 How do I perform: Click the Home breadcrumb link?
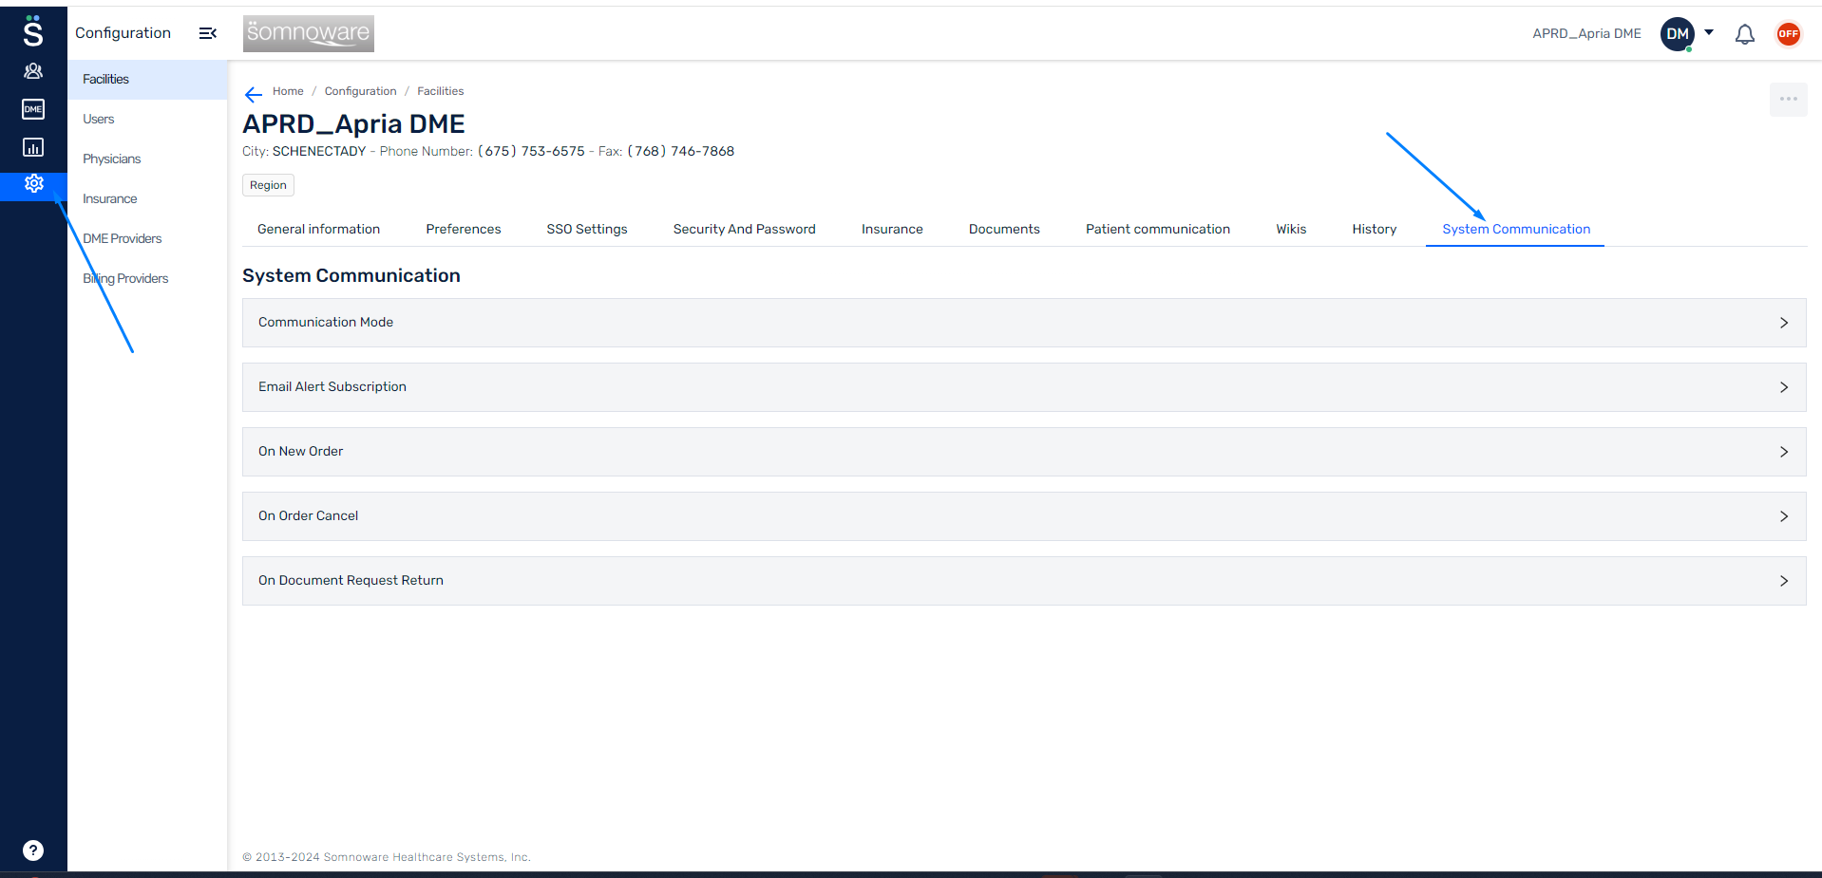coord(288,91)
